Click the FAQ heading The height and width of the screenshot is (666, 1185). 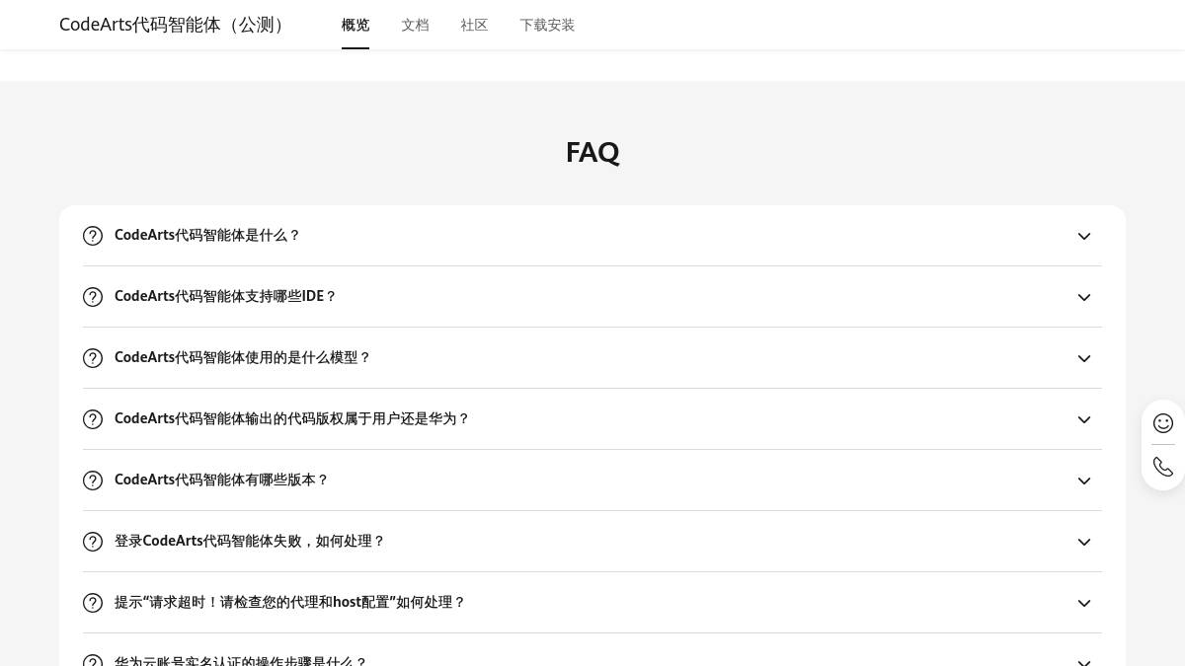click(x=592, y=153)
